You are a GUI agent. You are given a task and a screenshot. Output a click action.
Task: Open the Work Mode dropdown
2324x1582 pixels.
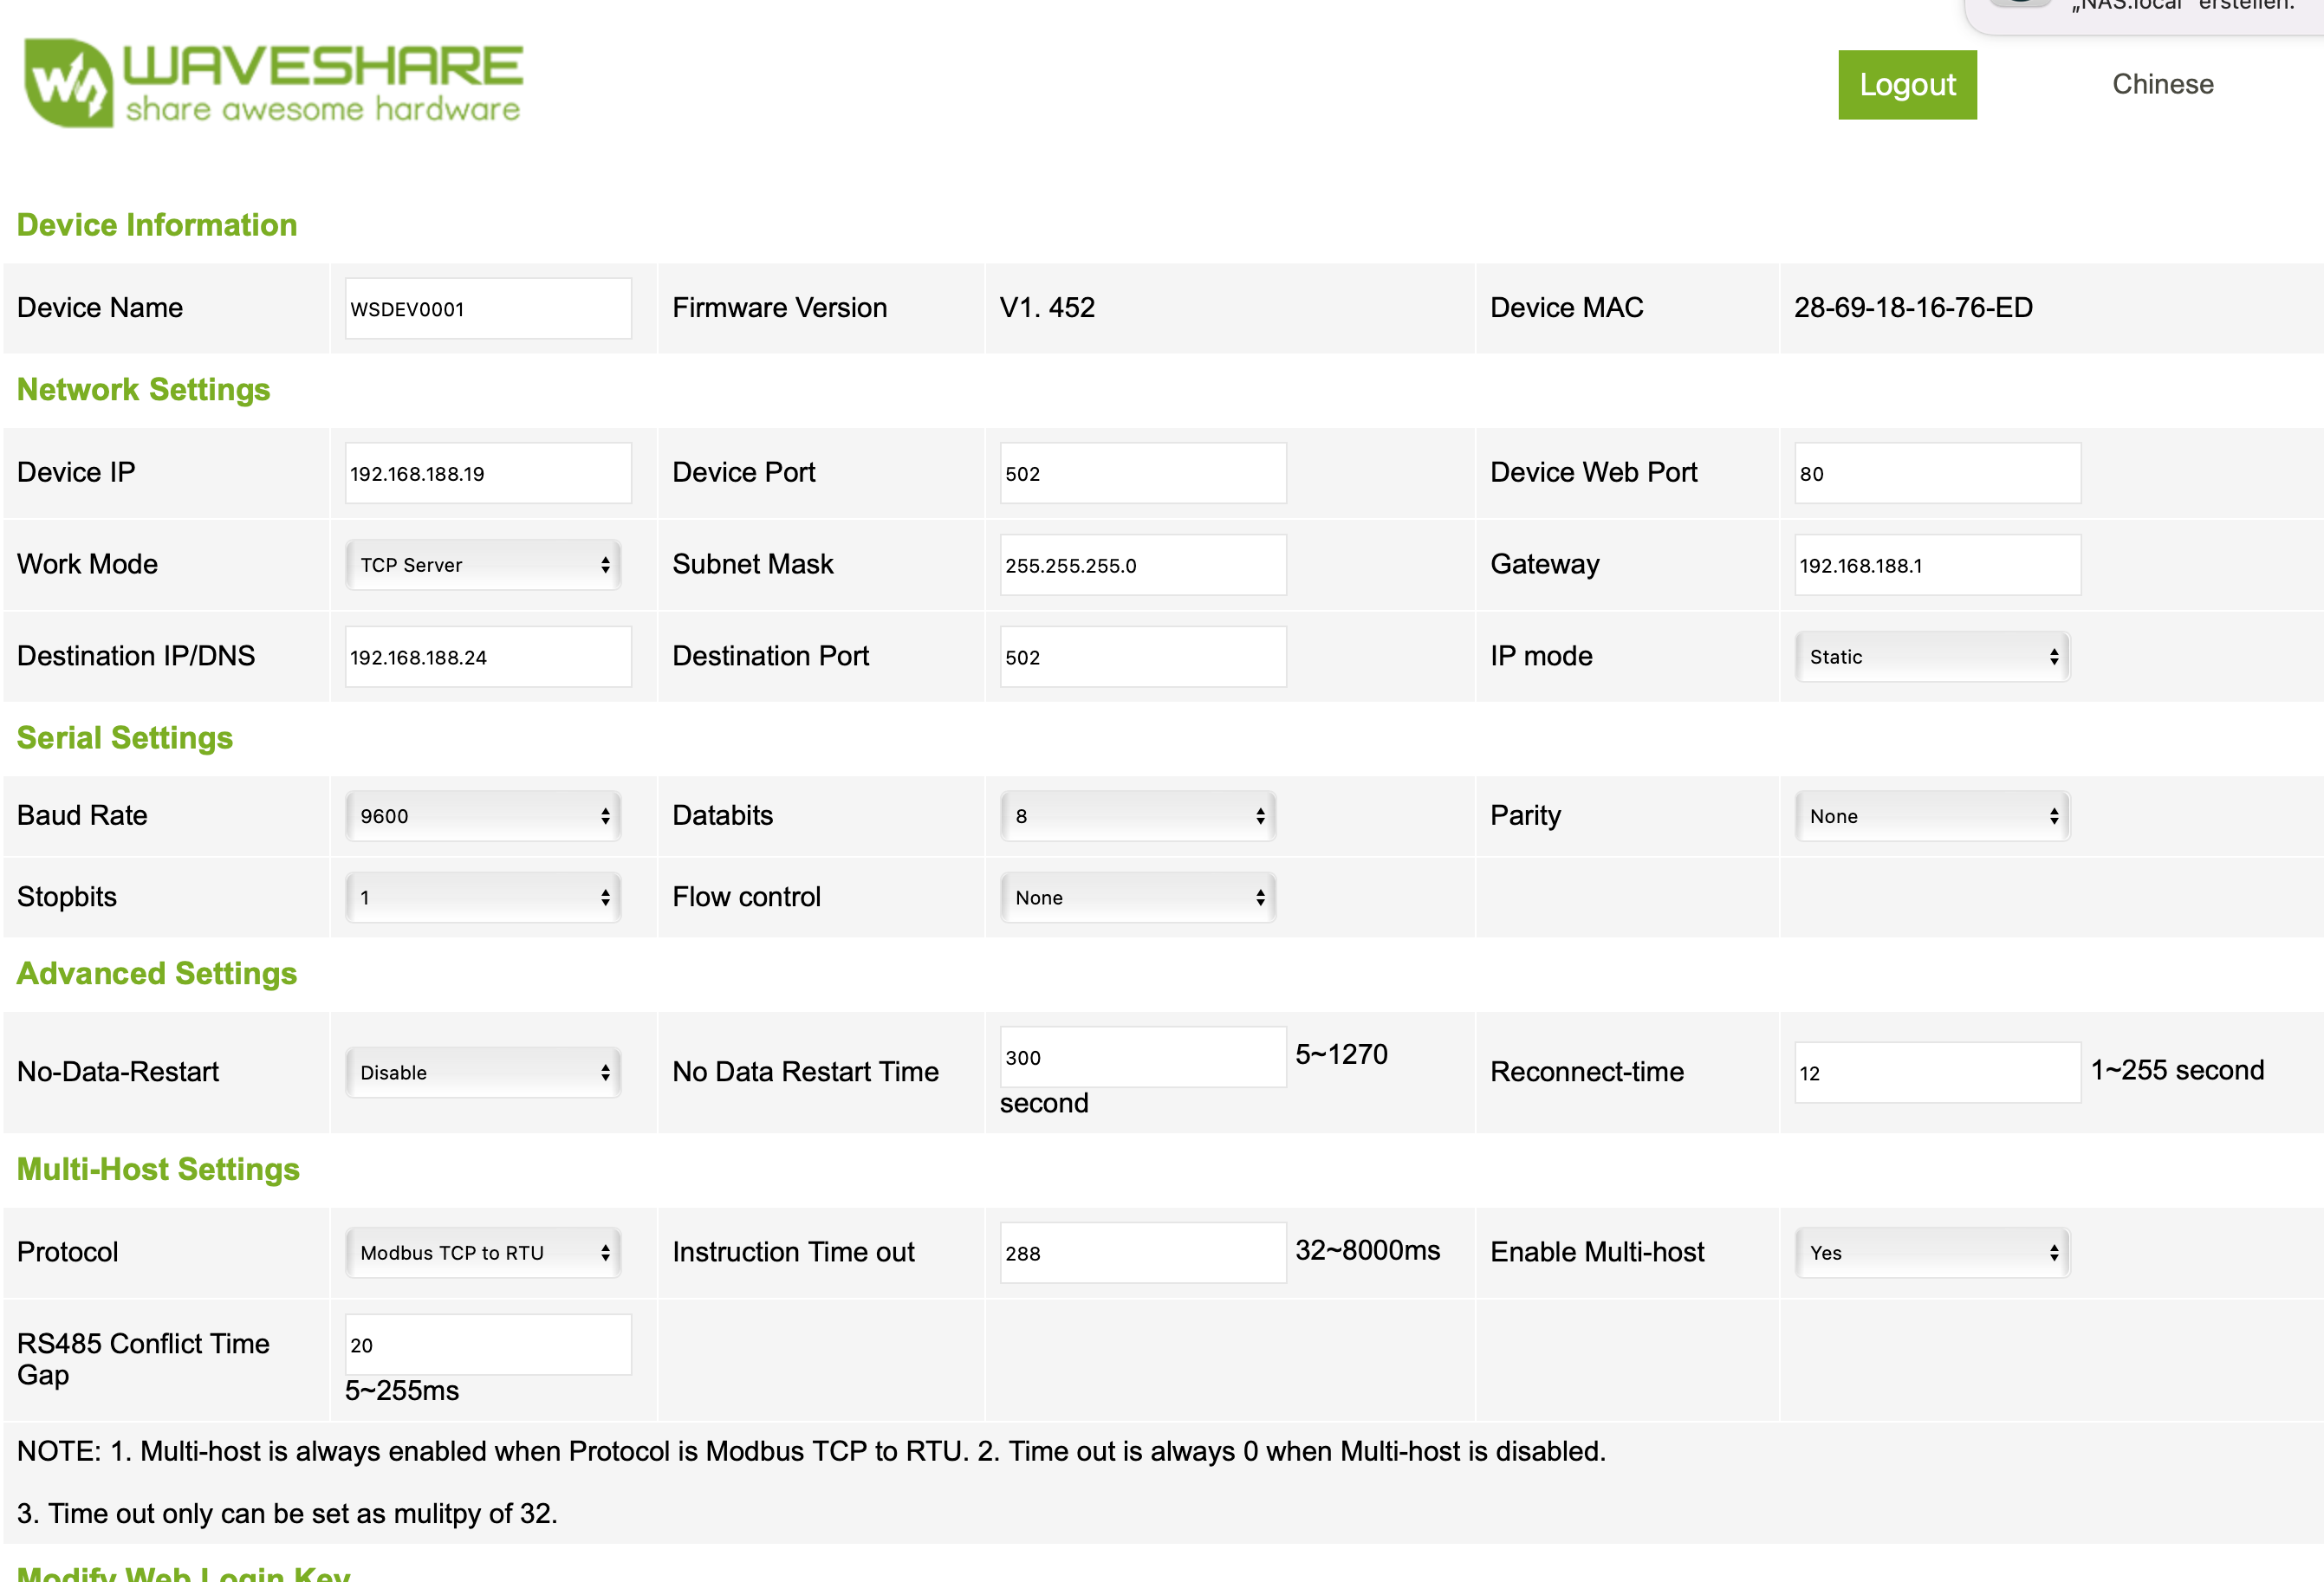[x=483, y=565]
